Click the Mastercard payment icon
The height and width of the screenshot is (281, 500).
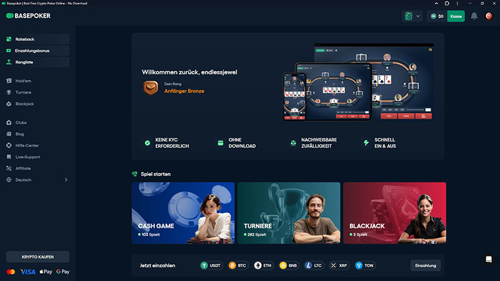point(11,272)
